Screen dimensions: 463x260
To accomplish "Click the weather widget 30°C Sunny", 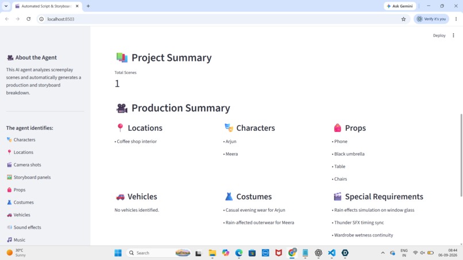I will tap(17, 253).
